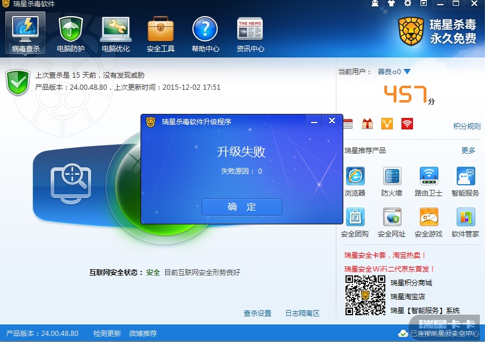Click the lion icon in upgrade dialog title
The image size is (485, 344).
(151, 122)
